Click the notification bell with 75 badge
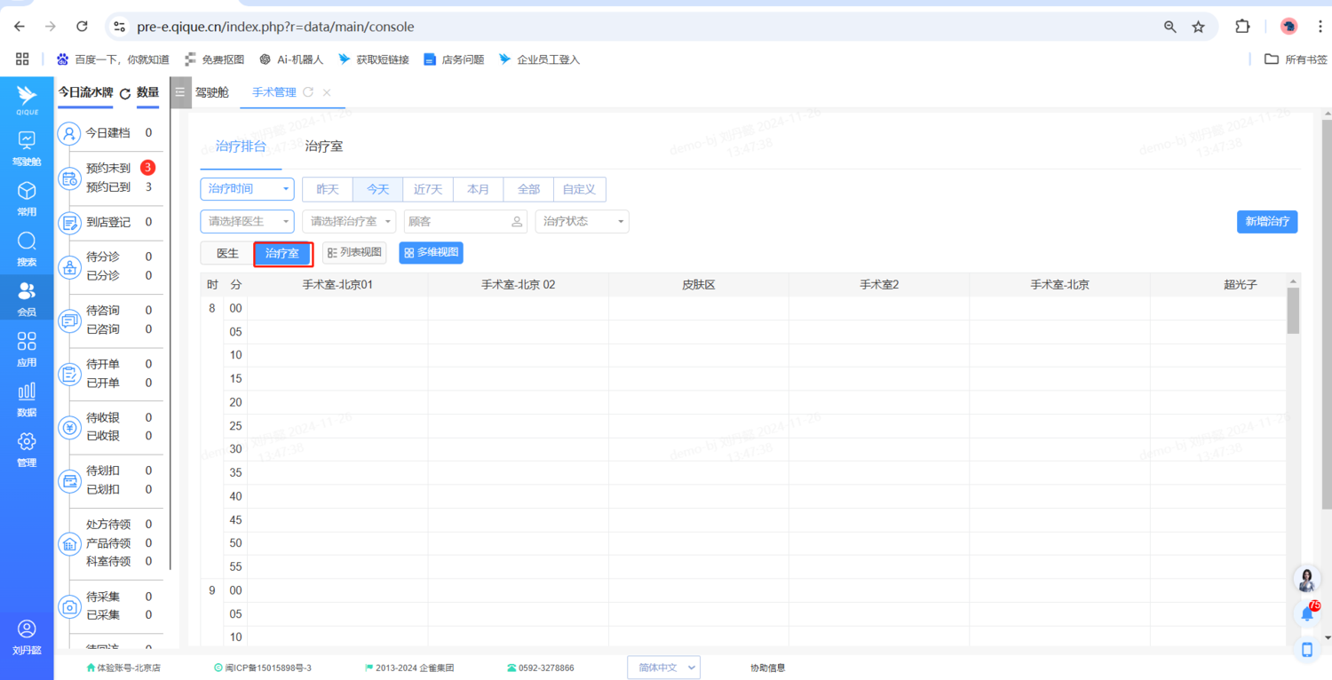 (x=1307, y=613)
